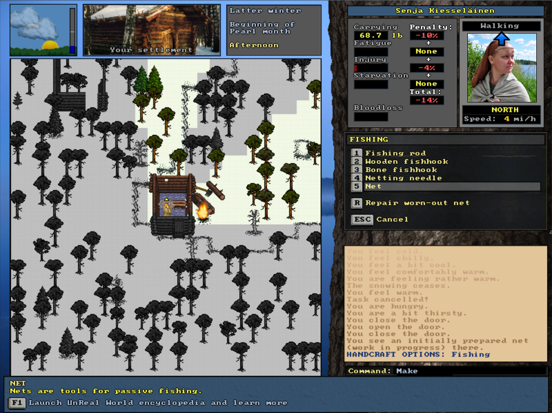This screenshot has width=552, height=413.
Task: Click the R key icon for net repair
Action: [x=356, y=203]
